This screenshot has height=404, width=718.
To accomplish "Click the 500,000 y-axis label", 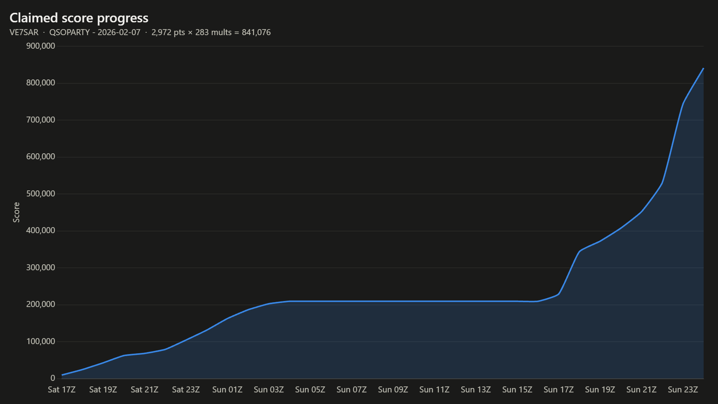I will 41,194.
